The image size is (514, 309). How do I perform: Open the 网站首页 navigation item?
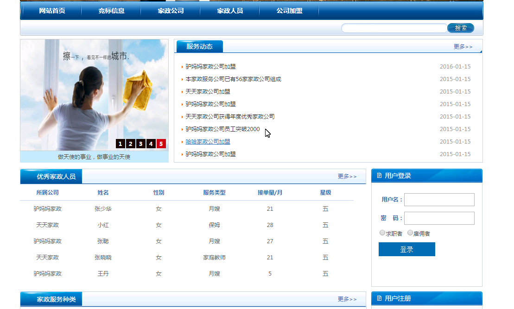[52, 11]
